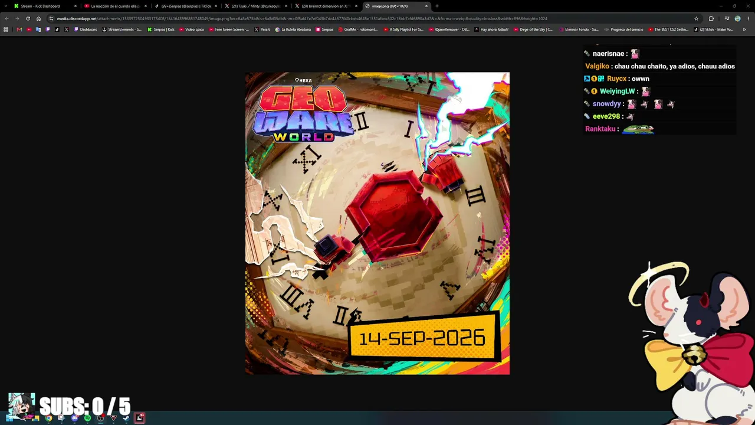Open File Explorer from the taskbar
Screen dimensions: 755x425
tap(35, 418)
